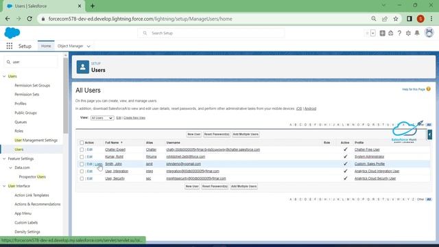
Task: Check the box for User, Integration row
Action: pos(82,172)
